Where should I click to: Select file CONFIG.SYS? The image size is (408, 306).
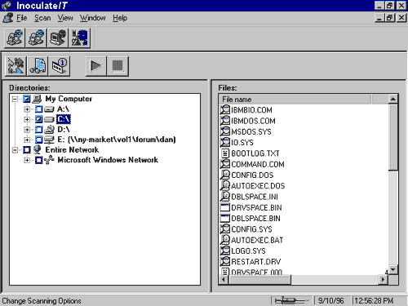pyautogui.click(x=251, y=229)
